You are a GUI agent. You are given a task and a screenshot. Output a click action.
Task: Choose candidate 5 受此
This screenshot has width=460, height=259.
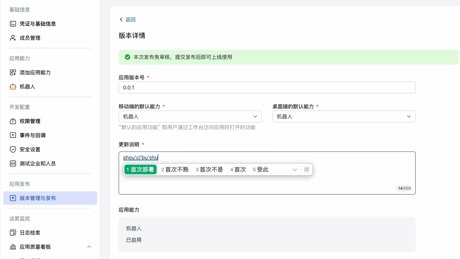[261, 170]
